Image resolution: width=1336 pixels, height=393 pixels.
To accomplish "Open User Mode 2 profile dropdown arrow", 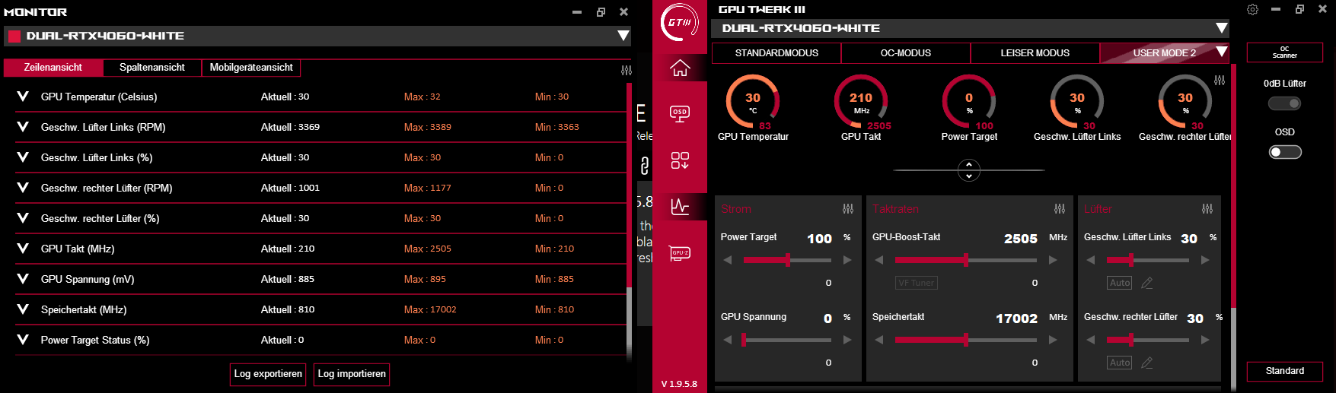I will coord(1222,52).
